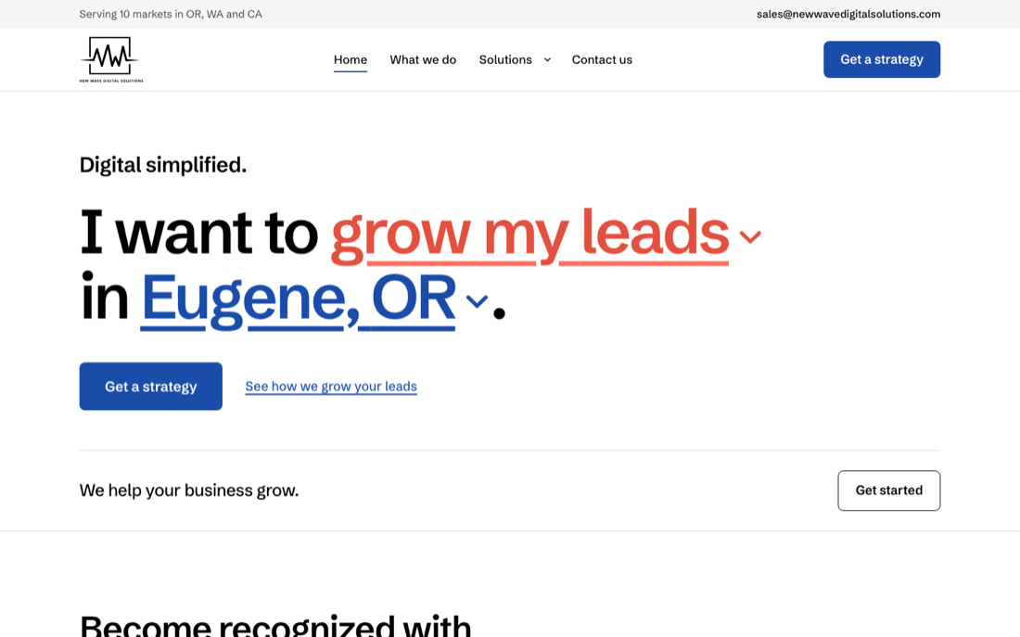
Task: Open the blue chevron beside Eugene, OR
Action: coord(477,301)
